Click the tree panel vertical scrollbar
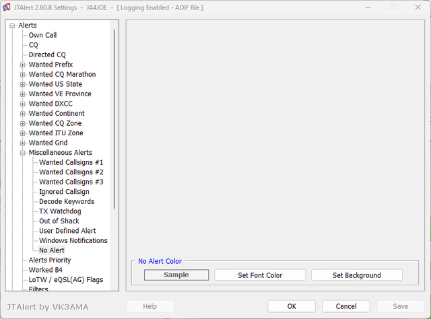 click(114, 118)
